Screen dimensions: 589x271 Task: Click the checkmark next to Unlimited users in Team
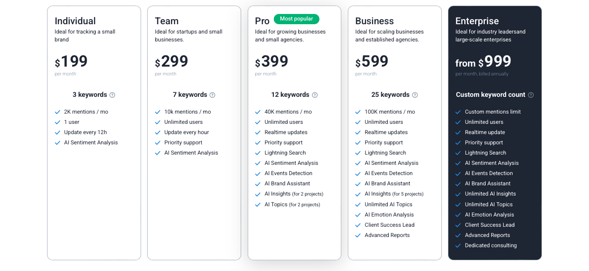click(x=157, y=122)
